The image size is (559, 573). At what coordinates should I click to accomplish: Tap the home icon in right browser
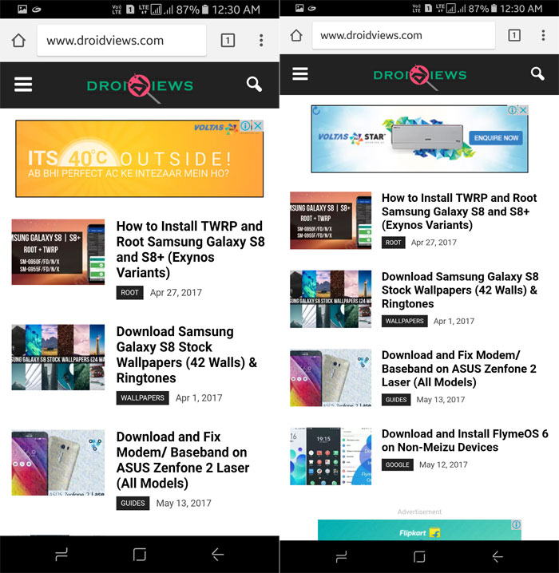[x=296, y=35]
